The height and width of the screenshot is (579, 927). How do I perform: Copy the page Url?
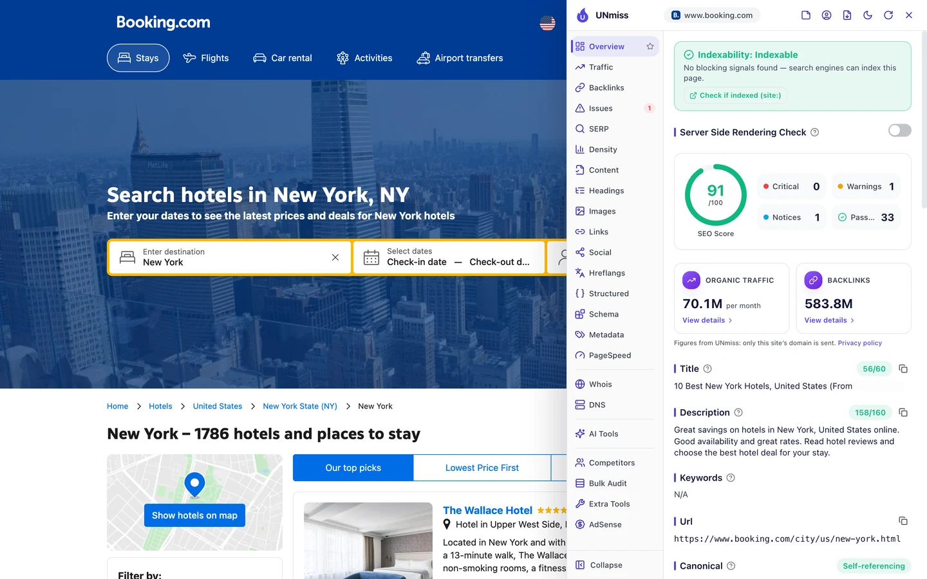point(903,521)
